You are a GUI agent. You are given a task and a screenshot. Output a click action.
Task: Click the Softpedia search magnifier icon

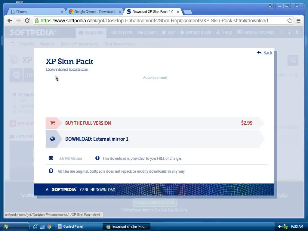click(293, 60)
